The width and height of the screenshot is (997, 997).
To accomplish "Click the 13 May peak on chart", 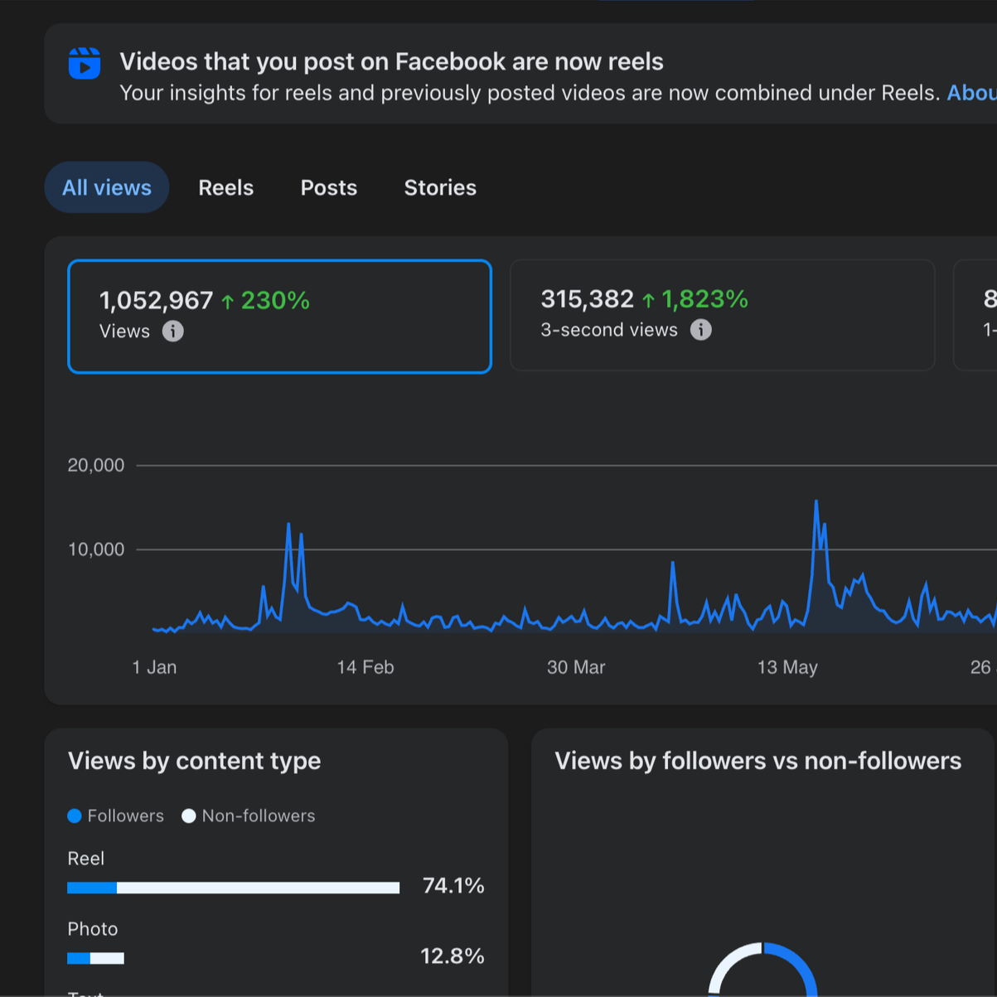I will coord(816,502).
